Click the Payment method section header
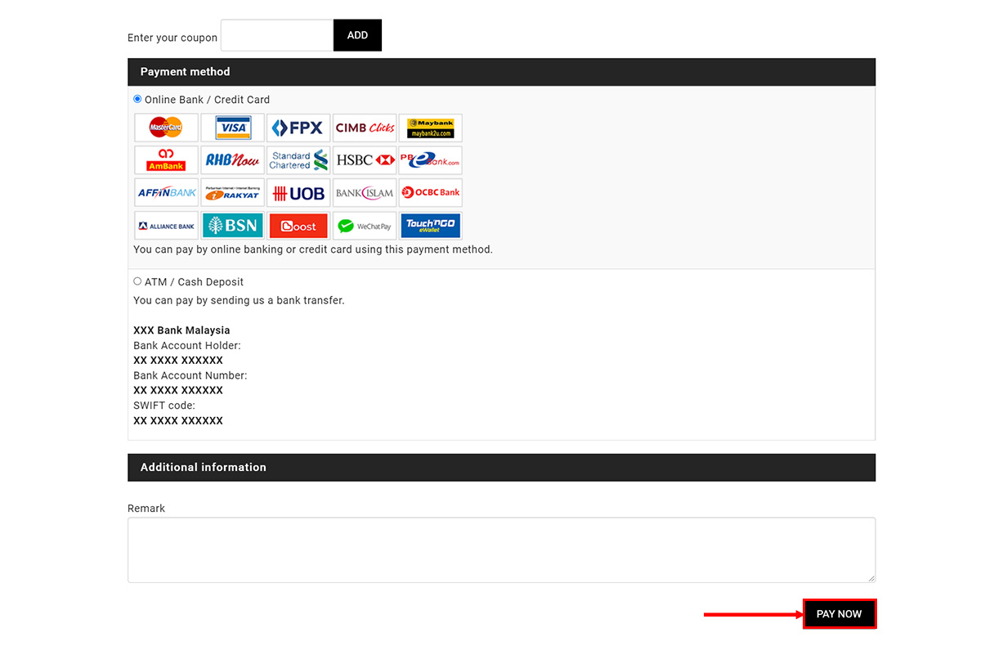The image size is (1003, 646). point(501,72)
